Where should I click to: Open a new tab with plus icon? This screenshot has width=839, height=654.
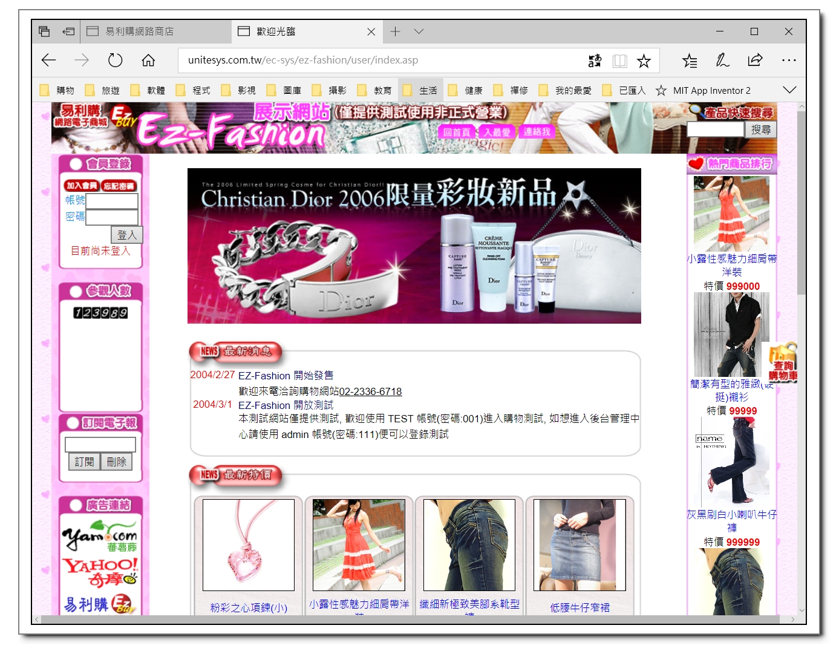pyautogui.click(x=395, y=31)
